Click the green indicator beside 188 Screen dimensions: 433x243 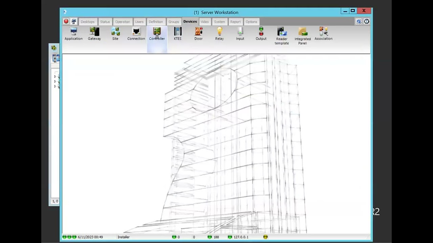(x=210, y=237)
